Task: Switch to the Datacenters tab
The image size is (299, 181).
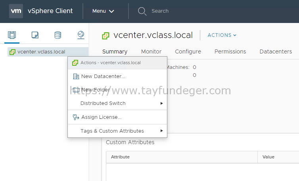Action: (x=276, y=51)
